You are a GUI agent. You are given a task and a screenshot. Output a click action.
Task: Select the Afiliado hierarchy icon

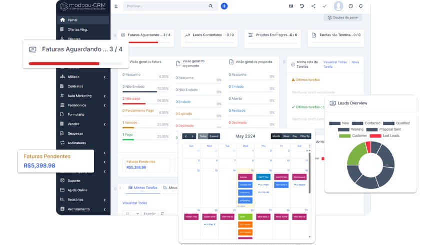click(62, 77)
